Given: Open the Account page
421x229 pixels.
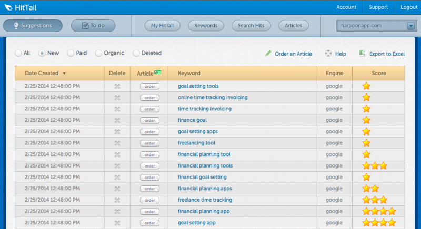Looking at the screenshot, I should click(346, 7).
